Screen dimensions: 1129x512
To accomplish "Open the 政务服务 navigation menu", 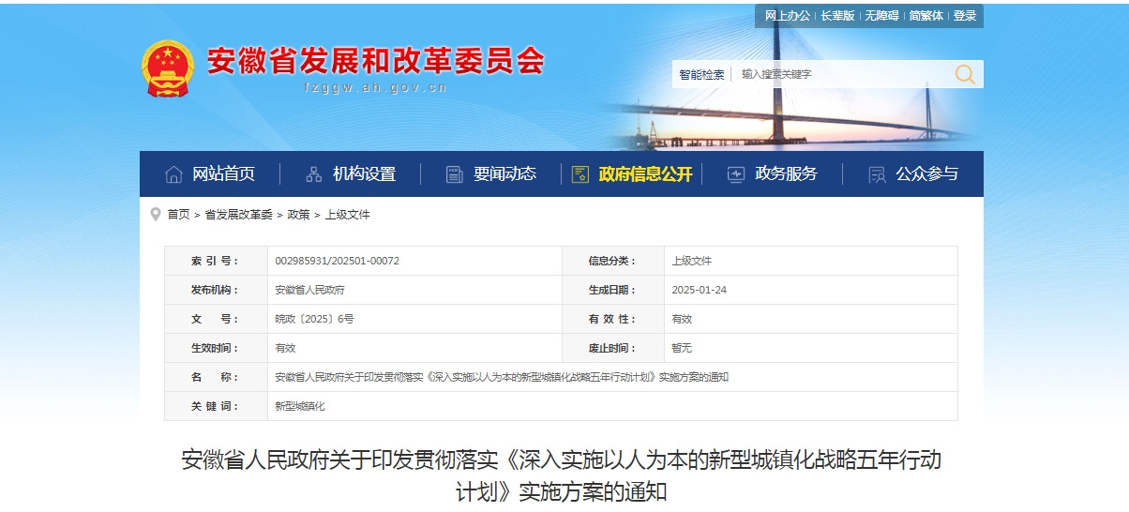I will (x=786, y=174).
